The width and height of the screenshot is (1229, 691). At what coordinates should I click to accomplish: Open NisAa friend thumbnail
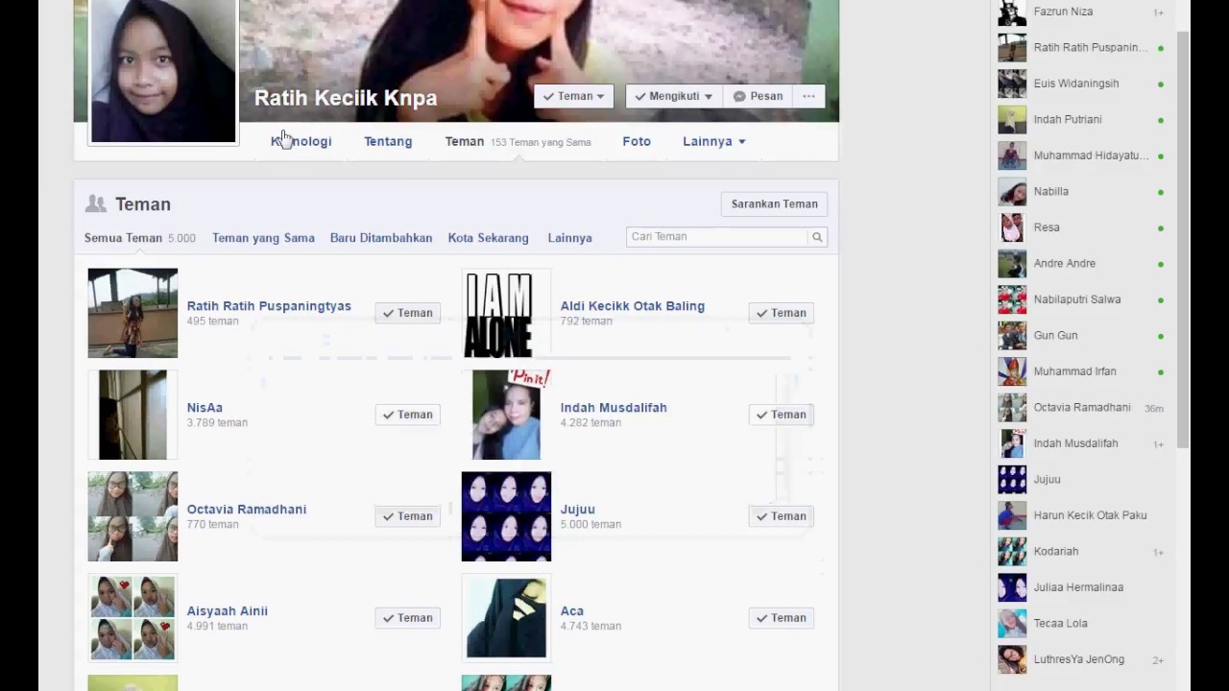pos(133,415)
